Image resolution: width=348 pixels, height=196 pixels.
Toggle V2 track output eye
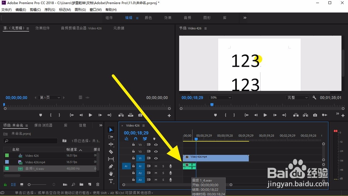pos(156,151)
